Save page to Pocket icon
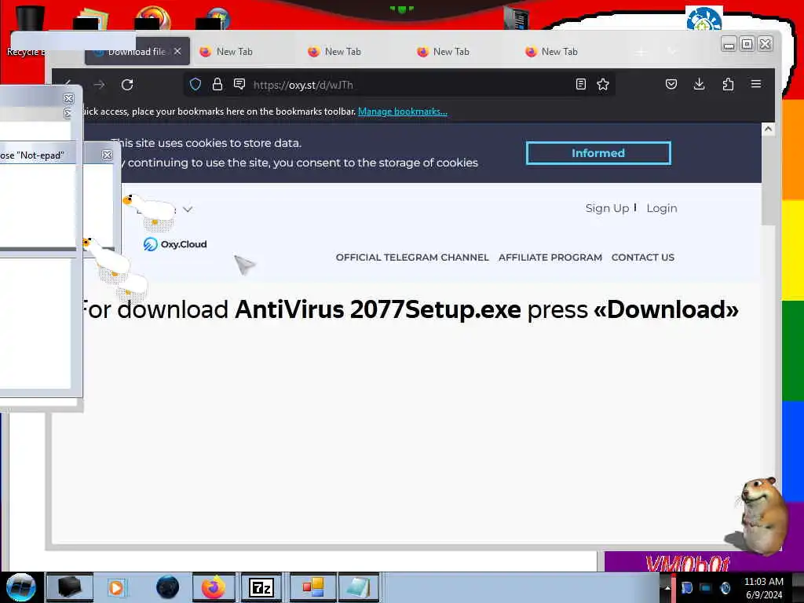The height and width of the screenshot is (603, 804). coord(671,84)
